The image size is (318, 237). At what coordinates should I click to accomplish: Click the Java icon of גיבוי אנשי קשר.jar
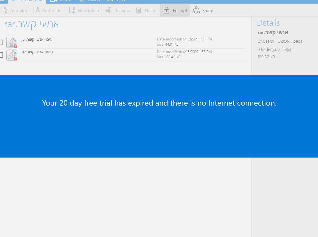[x=12, y=42]
